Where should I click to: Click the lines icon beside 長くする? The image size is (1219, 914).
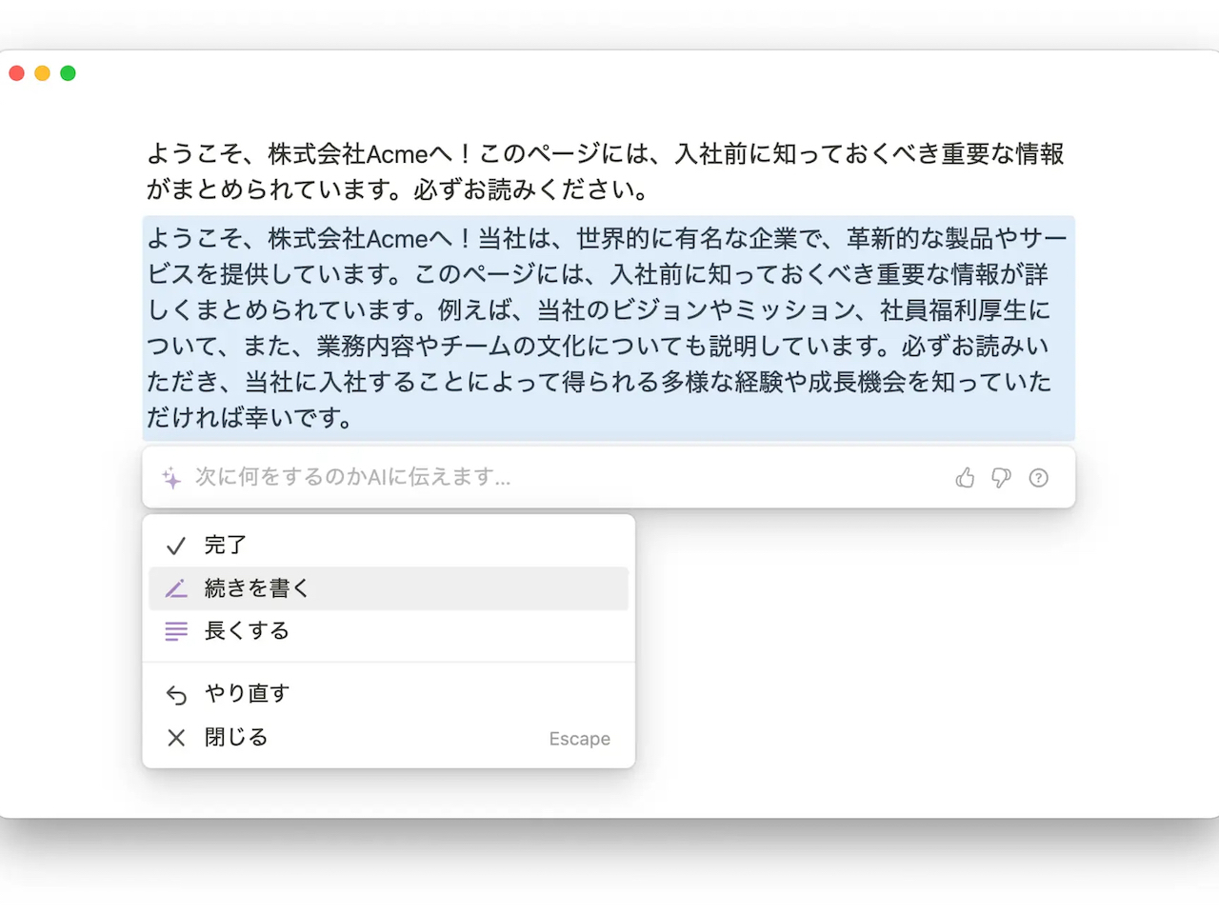176,631
